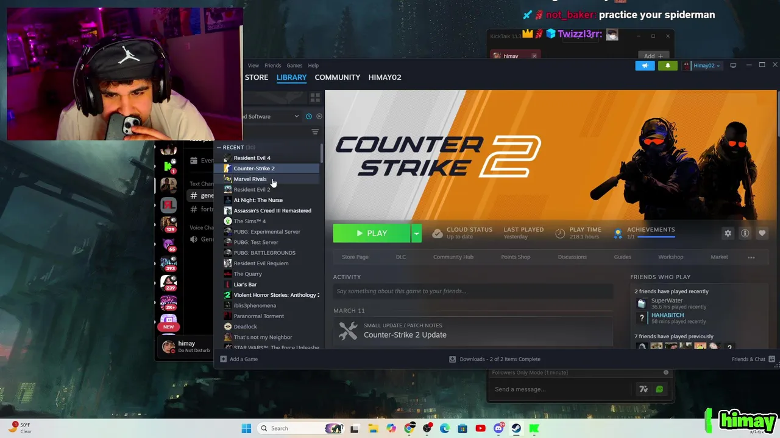Open Google Chrome from the taskbar

409,428
